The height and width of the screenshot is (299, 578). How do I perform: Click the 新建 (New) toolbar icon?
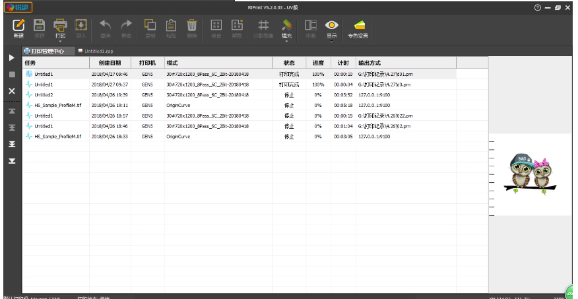pyautogui.click(x=18, y=25)
